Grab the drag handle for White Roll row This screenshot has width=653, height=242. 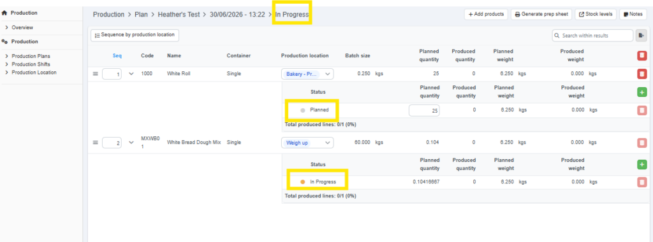click(96, 74)
